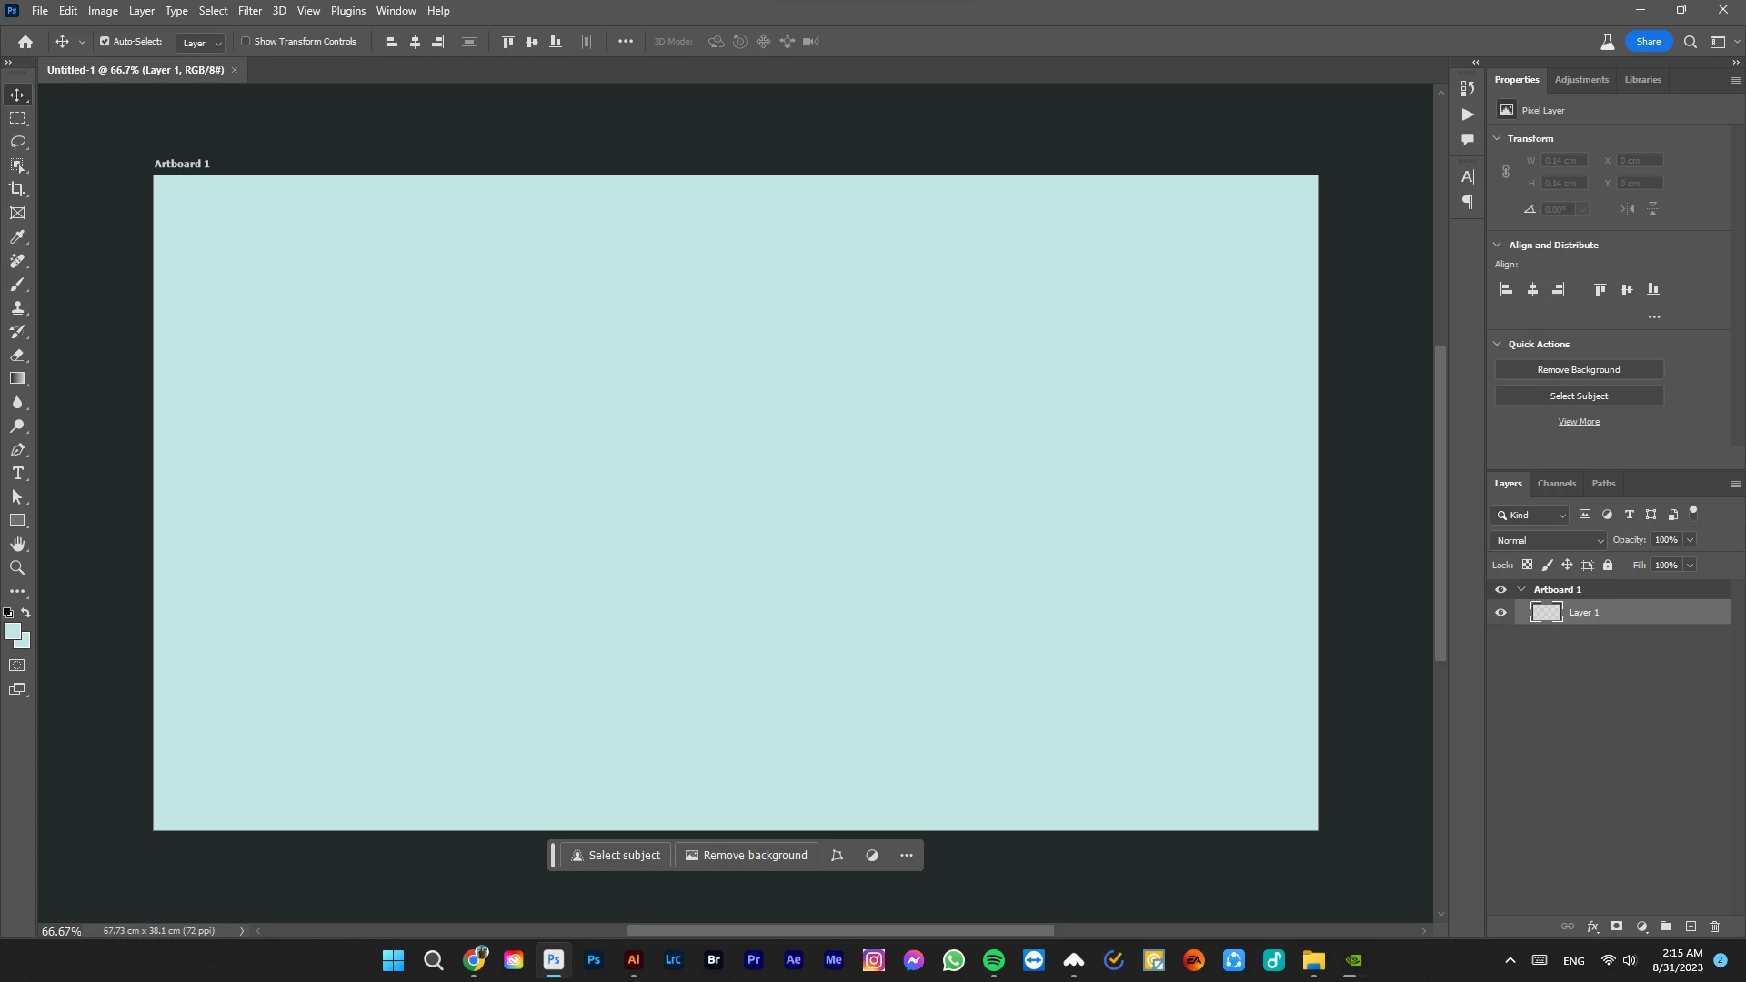Enable Show Transform Controls checkbox

(246, 42)
